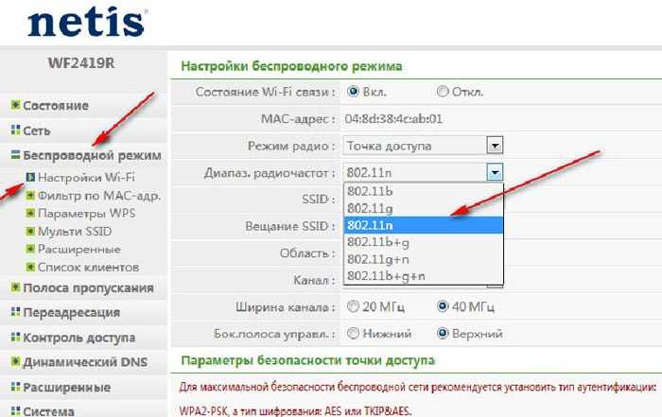Screen dimensions: 662x417
Task: Click the Настройки беспроводного режима heading
Action: pos(291,66)
